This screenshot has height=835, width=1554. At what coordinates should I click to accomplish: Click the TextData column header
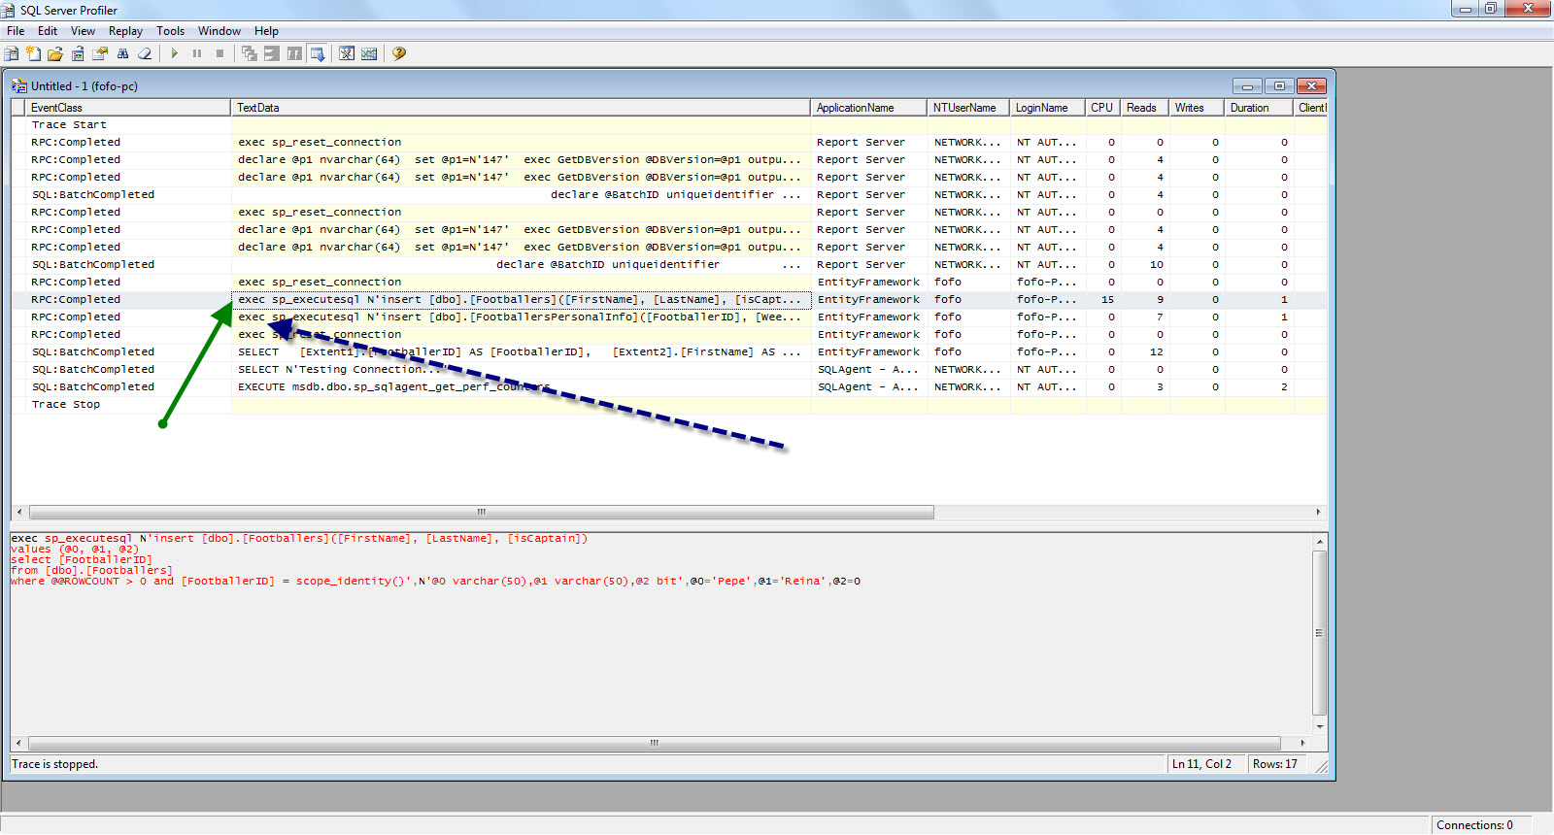coord(521,108)
